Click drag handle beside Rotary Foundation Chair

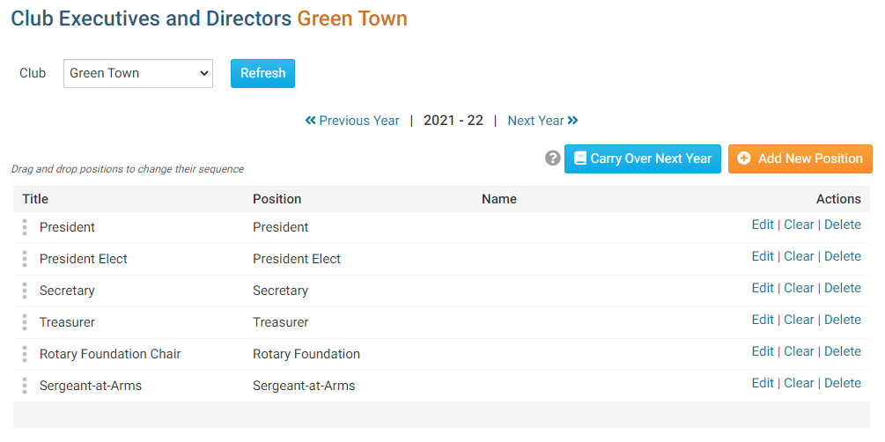tap(25, 354)
